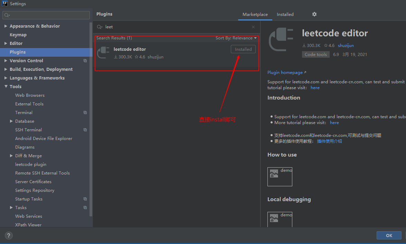Screen dimensions: 406x244
Task: Open the plugins gear settings menu
Action: pyautogui.click(x=314, y=14)
